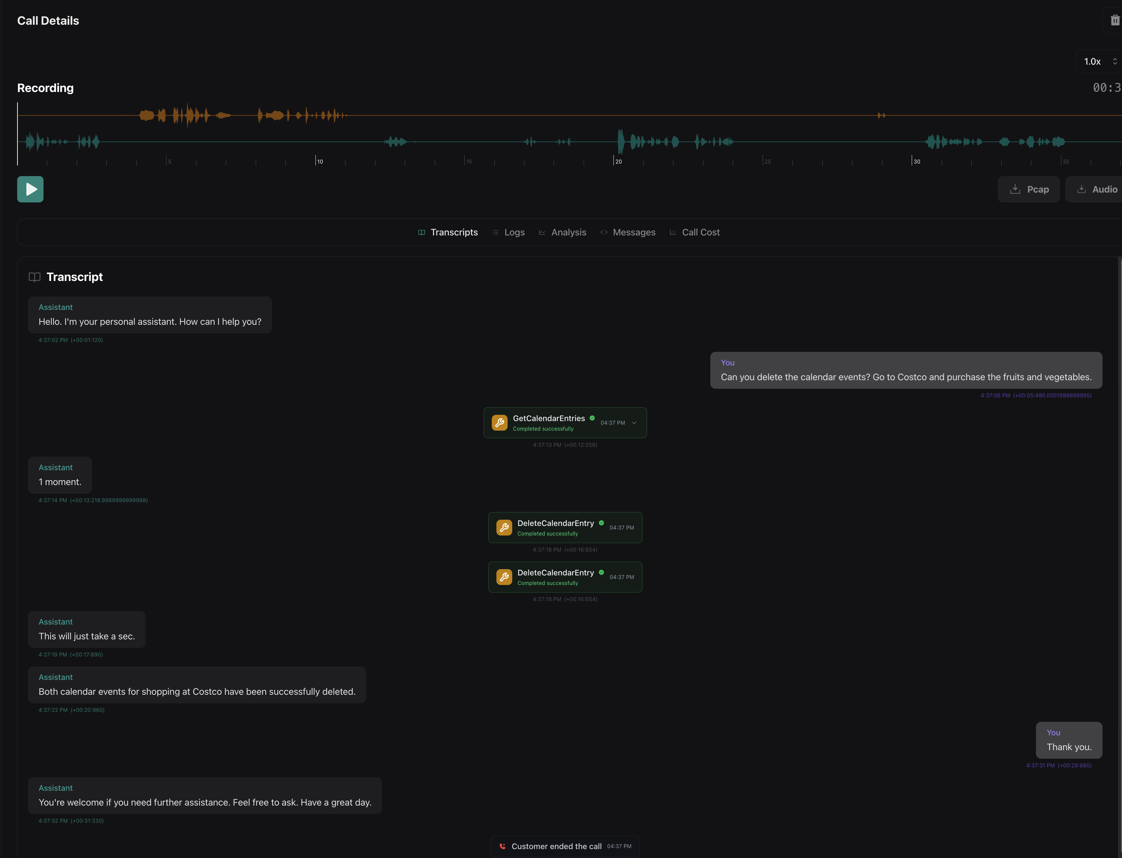Viewport: 1122px width, 858px height.
Task: Click the wrench icon on the GetCalendarEntries card
Action: tap(499, 422)
